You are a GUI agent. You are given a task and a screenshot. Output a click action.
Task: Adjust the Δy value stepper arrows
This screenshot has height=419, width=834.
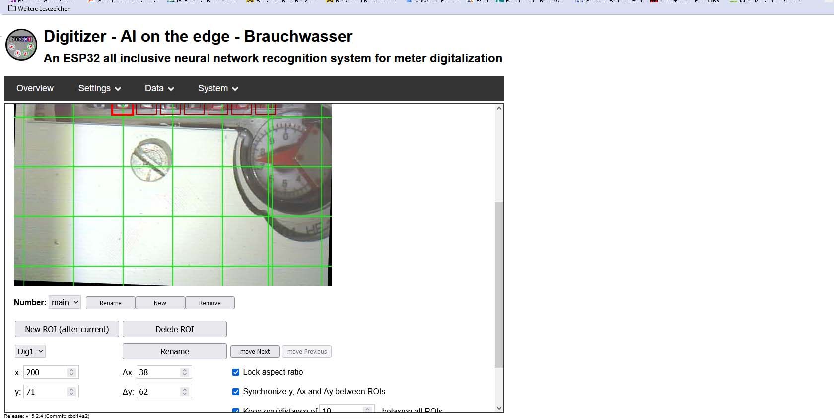coord(185,392)
